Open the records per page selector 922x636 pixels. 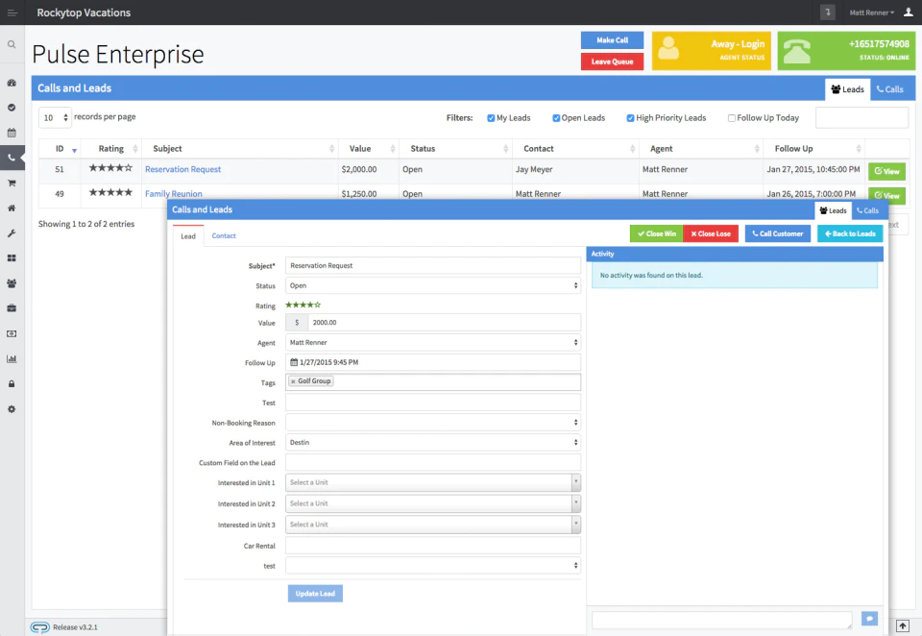(55, 117)
